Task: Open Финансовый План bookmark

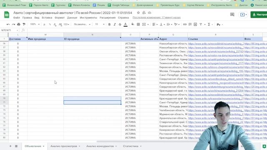Action: pos(14,5)
